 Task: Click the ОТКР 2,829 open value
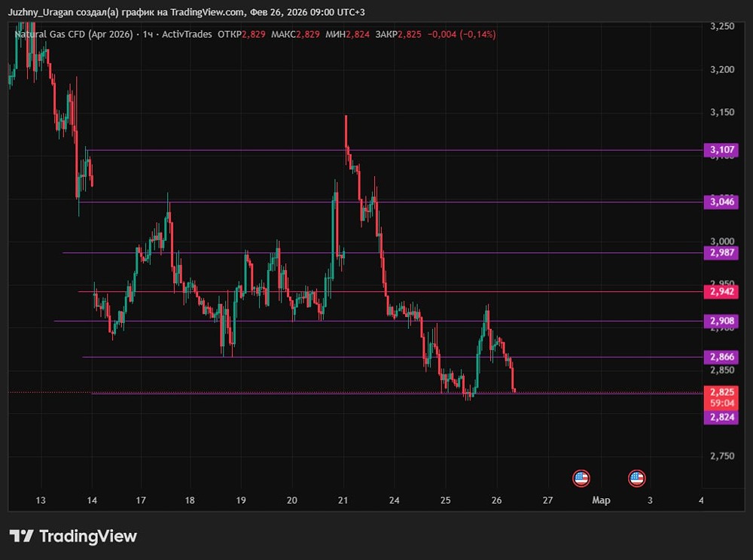pos(242,34)
